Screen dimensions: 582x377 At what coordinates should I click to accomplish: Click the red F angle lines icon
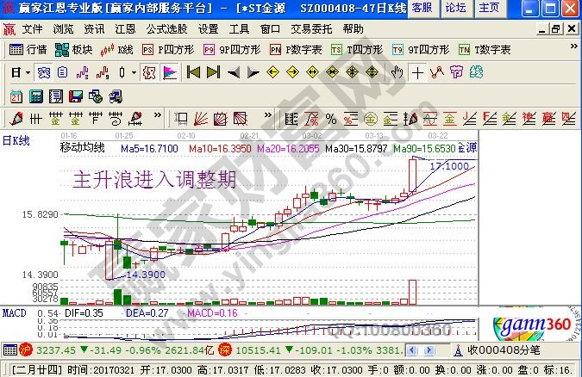coord(489,119)
